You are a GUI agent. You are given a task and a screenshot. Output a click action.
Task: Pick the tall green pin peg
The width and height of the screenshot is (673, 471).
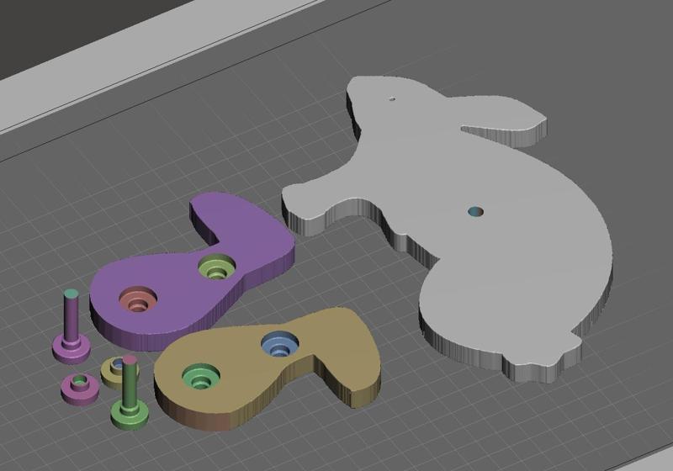pyautogui.click(x=130, y=393)
